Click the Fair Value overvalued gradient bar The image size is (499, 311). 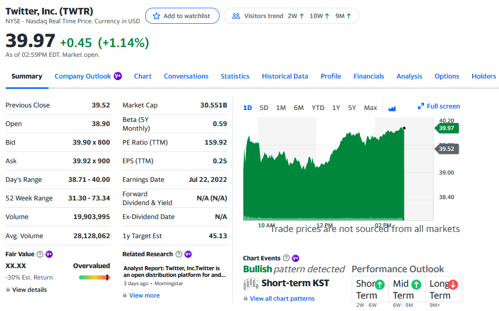click(95, 277)
